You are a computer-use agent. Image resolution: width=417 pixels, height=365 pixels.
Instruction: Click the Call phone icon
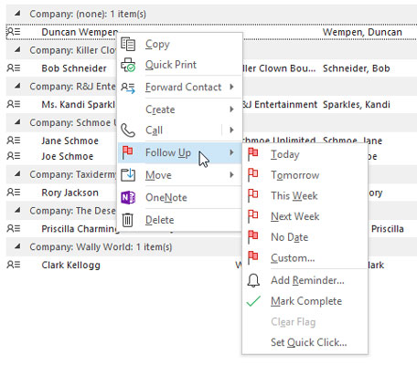pos(128,130)
